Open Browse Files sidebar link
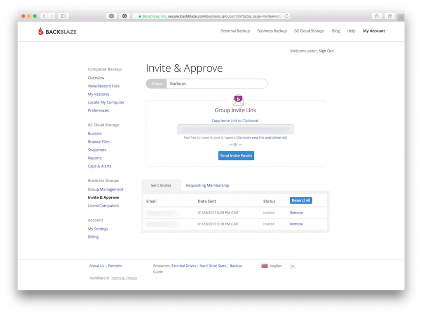The height and width of the screenshot is (315, 422). [98, 141]
